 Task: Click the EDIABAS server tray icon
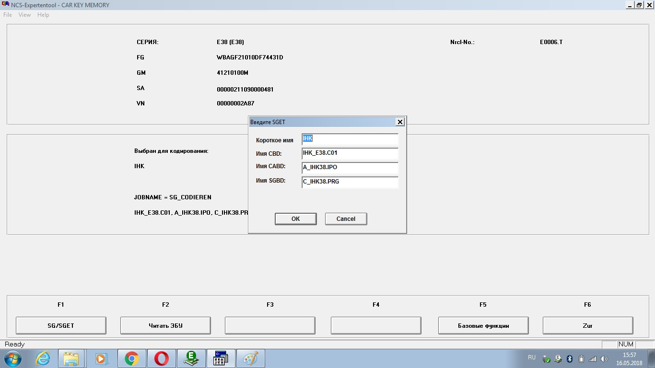click(558, 359)
